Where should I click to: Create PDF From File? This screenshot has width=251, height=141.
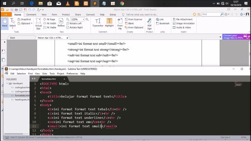pos(120,23)
